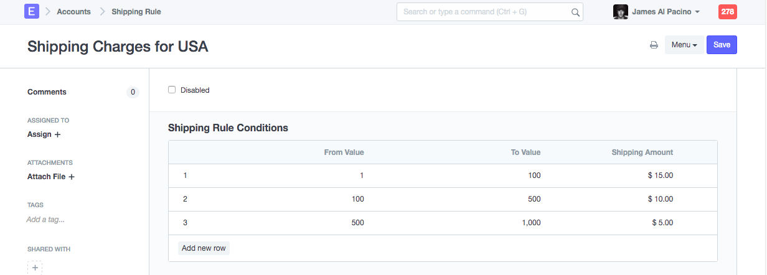Click the Add a tag field
The image size is (767, 275).
(45, 220)
